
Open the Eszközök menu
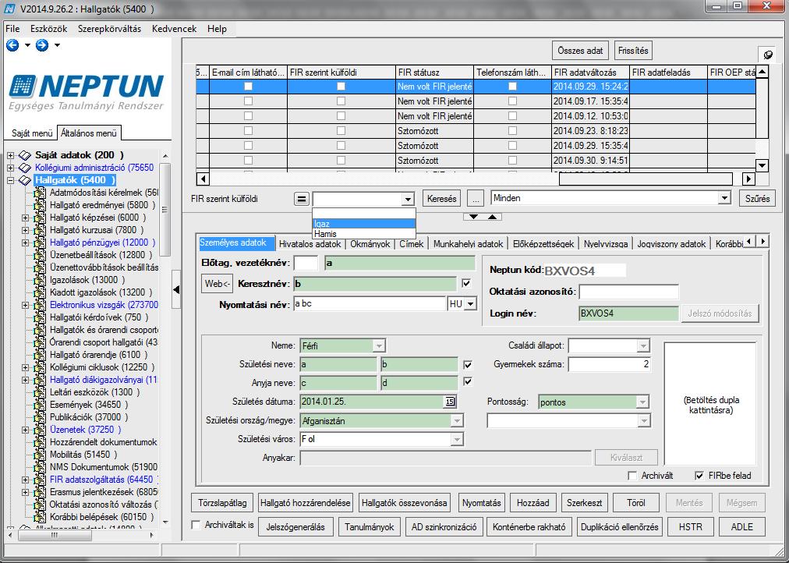pyautogui.click(x=49, y=29)
